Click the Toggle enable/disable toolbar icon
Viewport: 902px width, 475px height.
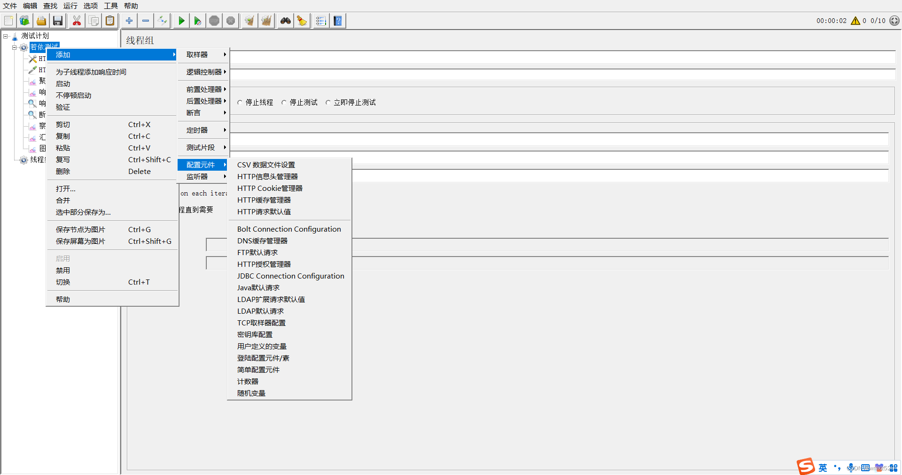click(162, 21)
